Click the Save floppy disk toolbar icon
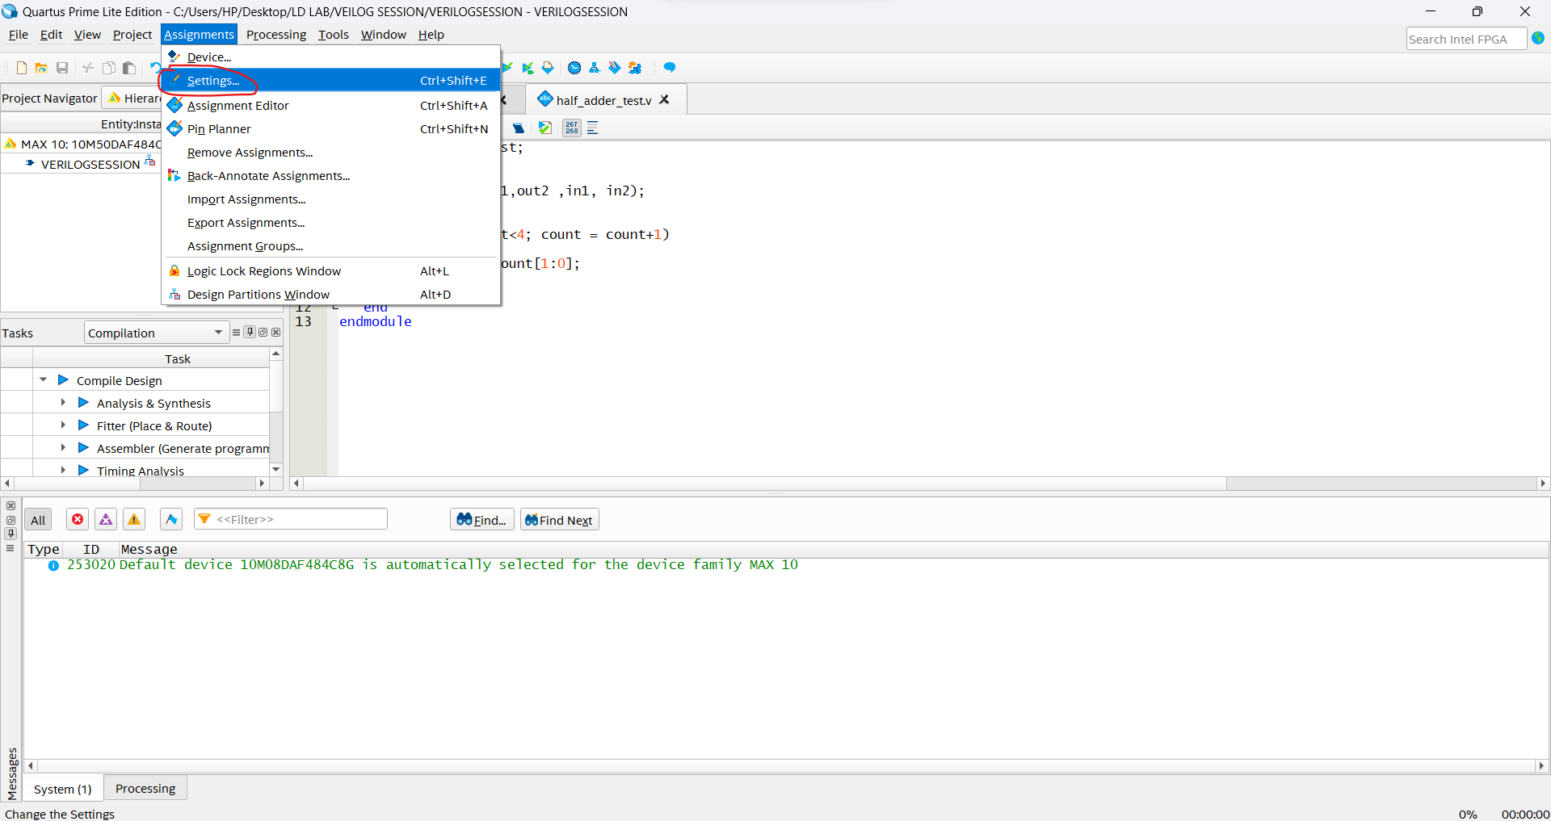The image size is (1551, 821). 62,68
